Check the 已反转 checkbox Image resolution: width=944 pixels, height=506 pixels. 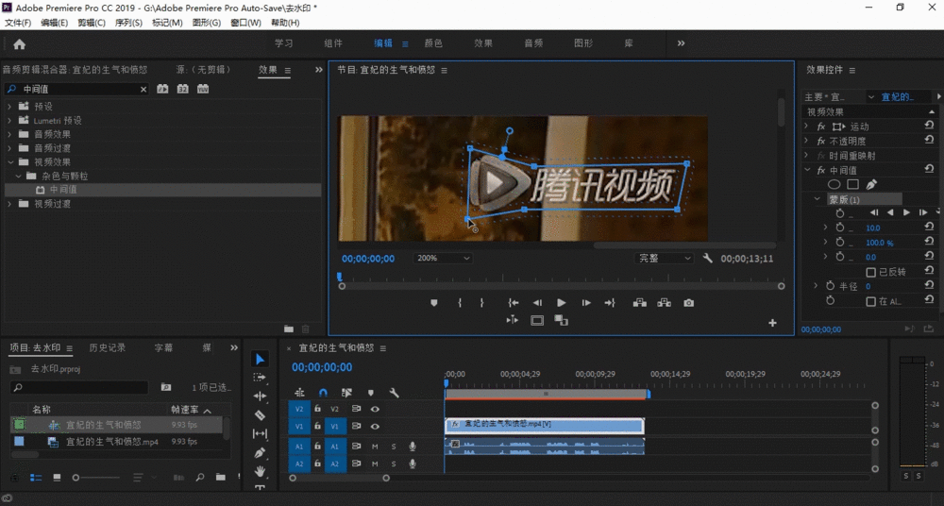(870, 272)
